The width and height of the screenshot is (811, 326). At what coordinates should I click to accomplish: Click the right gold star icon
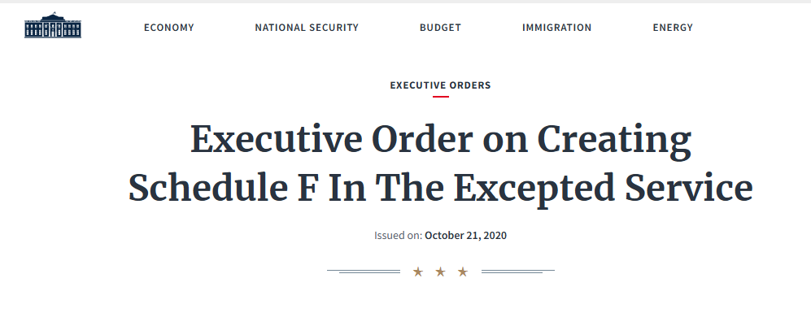tap(463, 272)
